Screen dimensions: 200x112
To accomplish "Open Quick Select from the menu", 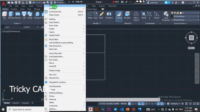I will pos(65,22).
